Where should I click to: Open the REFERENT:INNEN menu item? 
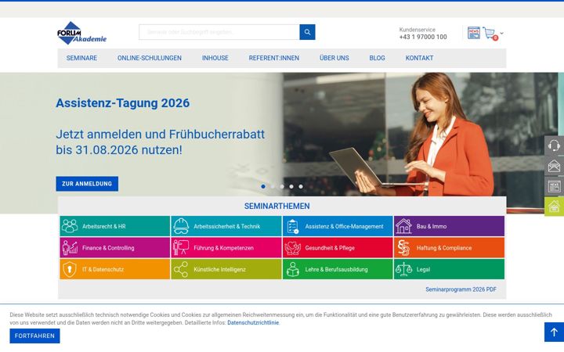(273, 58)
